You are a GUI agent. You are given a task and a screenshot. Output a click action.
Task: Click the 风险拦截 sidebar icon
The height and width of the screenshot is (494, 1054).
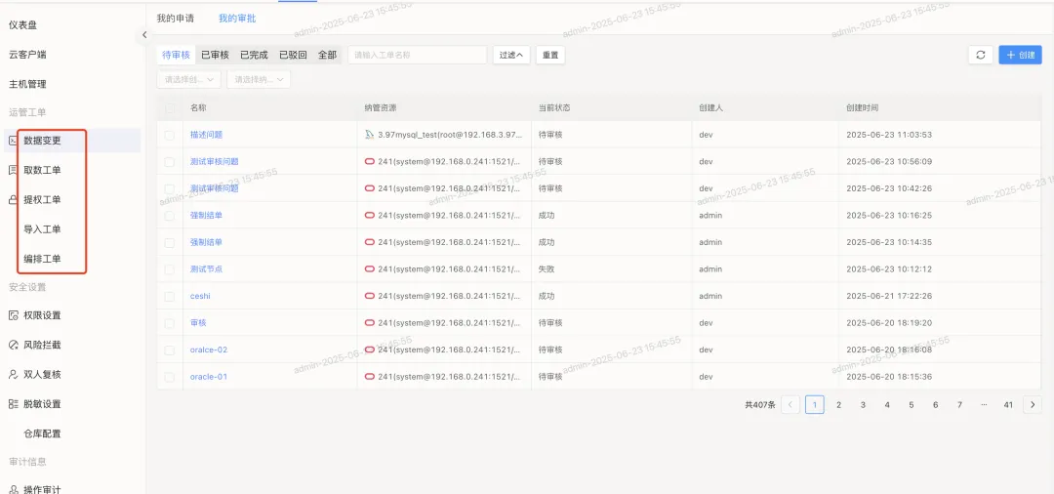pyautogui.click(x=13, y=345)
